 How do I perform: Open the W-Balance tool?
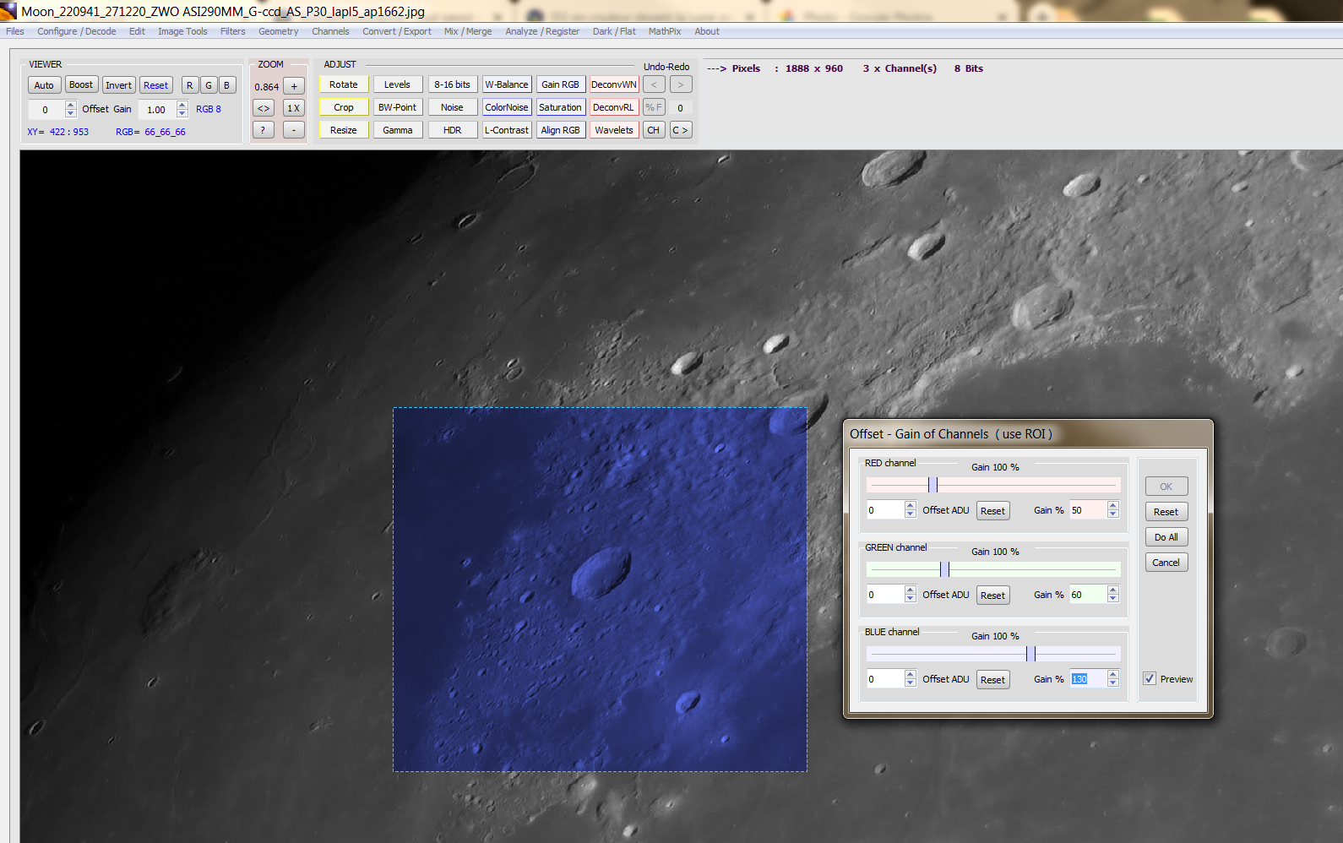click(507, 84)
